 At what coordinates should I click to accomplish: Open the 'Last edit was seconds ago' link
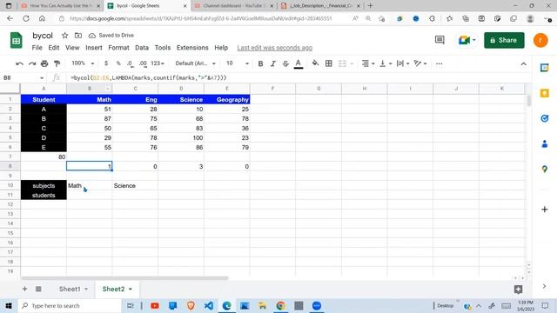pyautogui.click(x=275, y=48)
